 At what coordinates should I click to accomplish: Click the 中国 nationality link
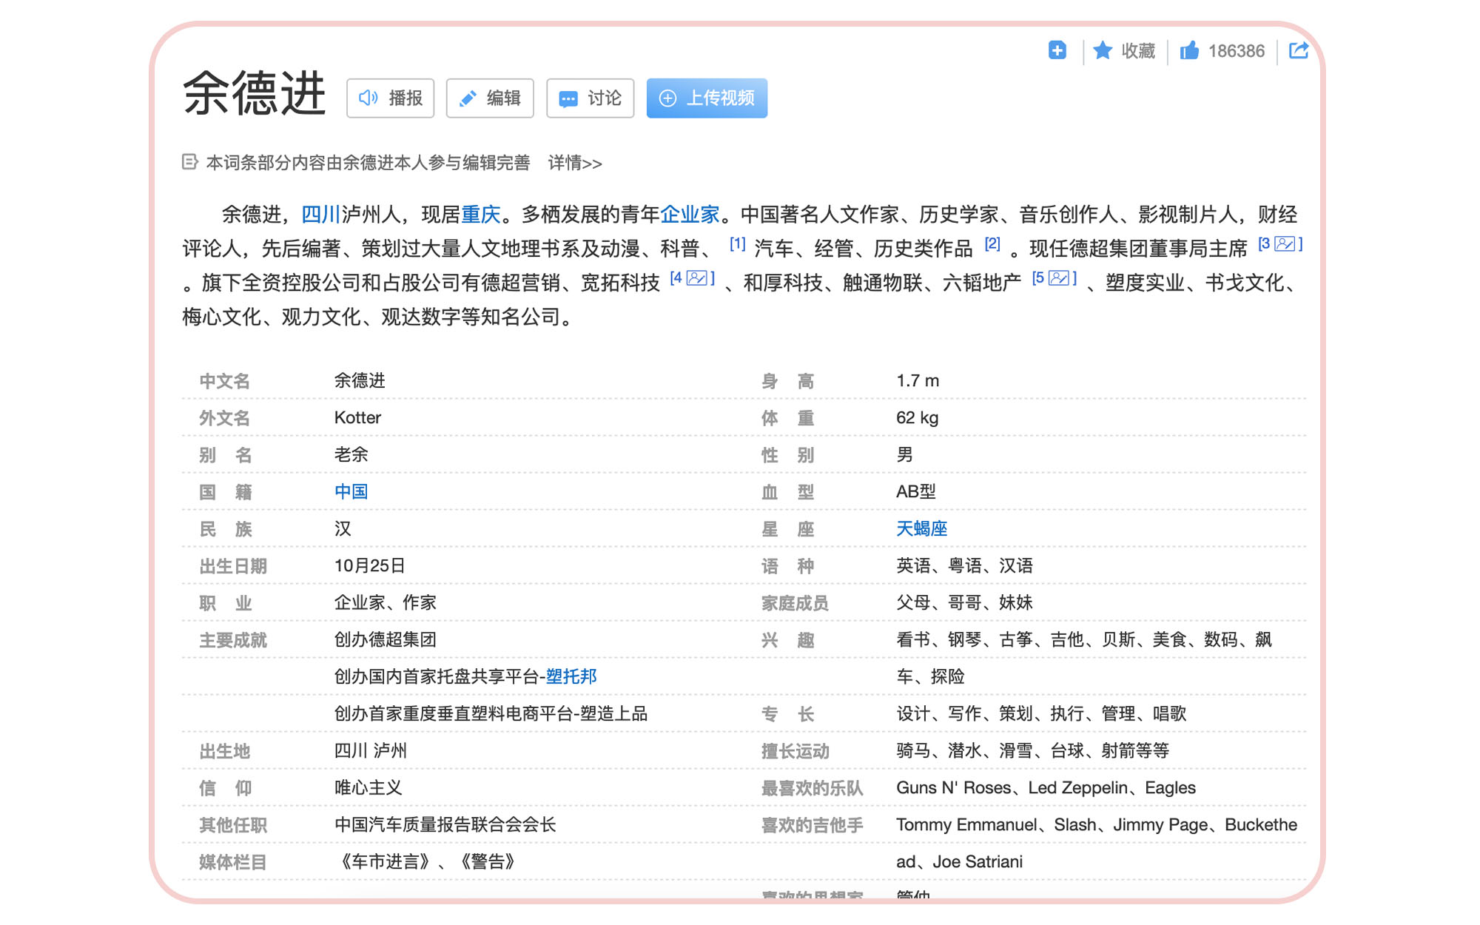[351, 491]
